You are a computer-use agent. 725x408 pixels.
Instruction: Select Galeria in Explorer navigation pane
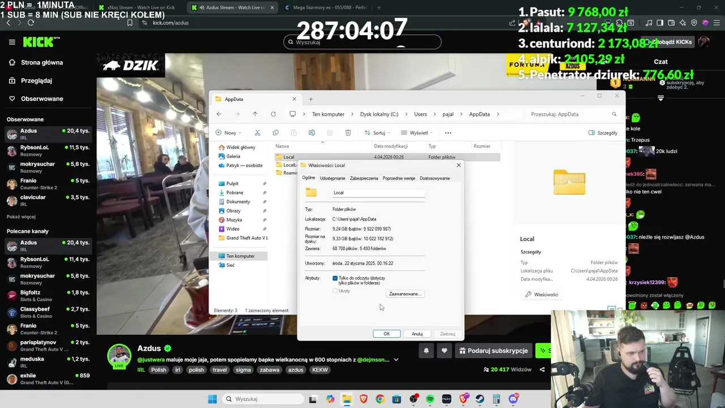tap(233, 156)
